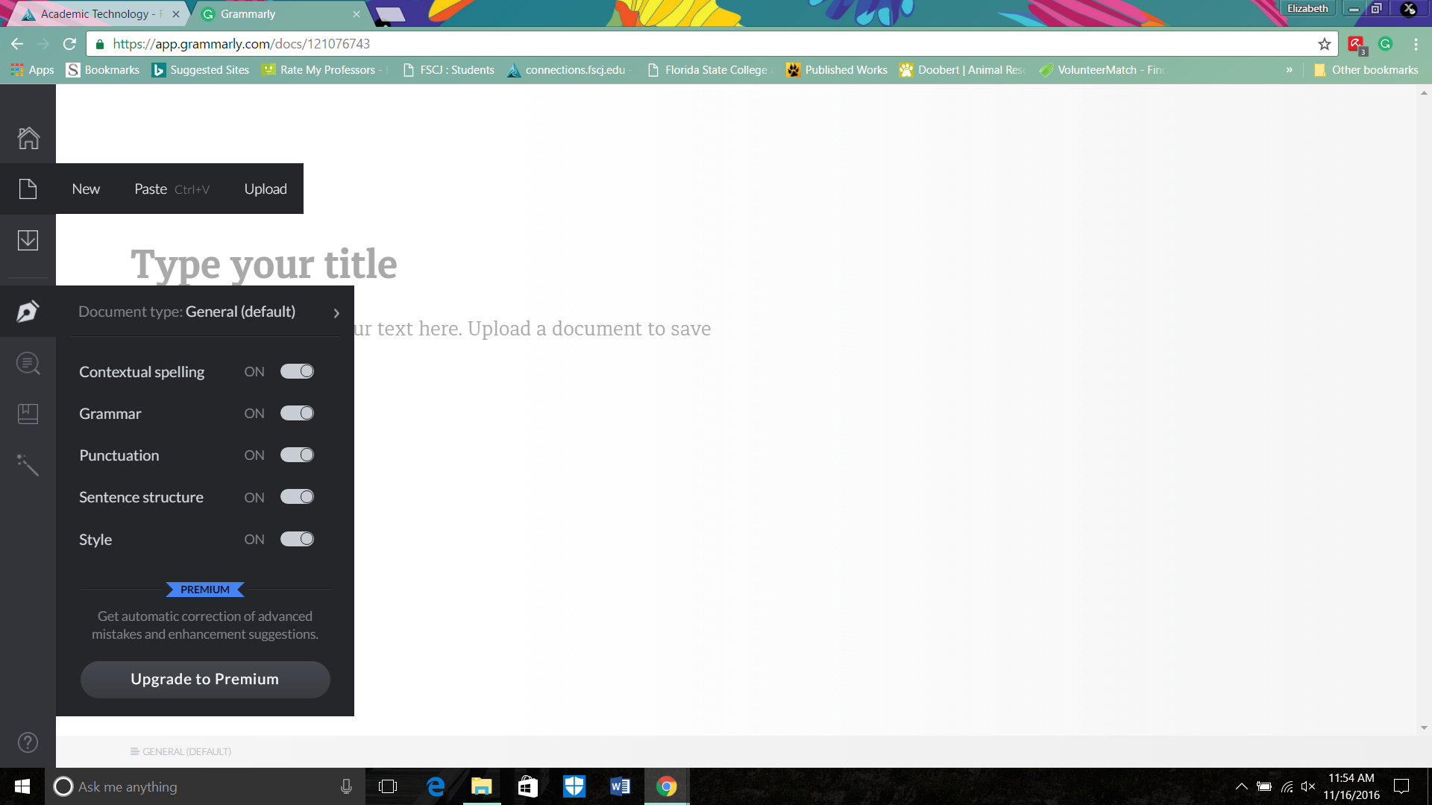
Task: Launch Microsoft Edge from the taskbar
Action: point(436,786)
